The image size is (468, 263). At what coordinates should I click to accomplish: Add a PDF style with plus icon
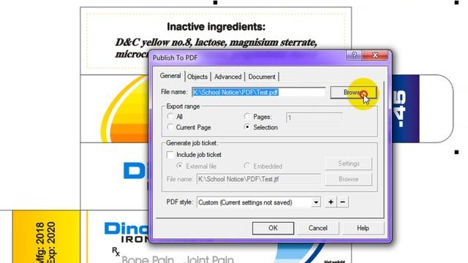[331, 202]
